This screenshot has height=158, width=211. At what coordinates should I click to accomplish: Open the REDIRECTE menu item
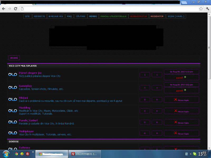[x=39, y=16]
